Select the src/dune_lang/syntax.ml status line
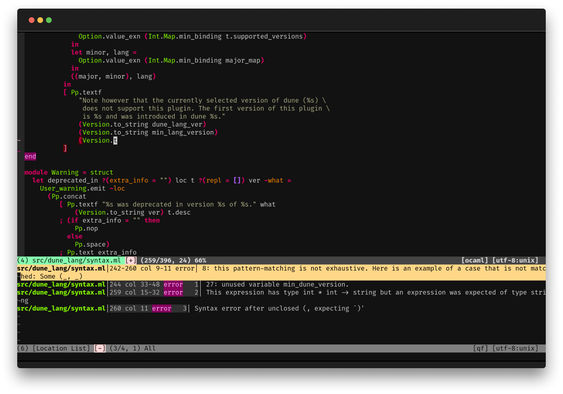The width and height of the screenshot is (563, 394). point(76,261)
